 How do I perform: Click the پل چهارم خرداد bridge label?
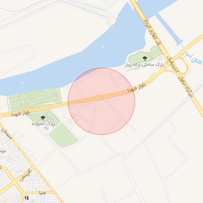[x=153, y=32]
